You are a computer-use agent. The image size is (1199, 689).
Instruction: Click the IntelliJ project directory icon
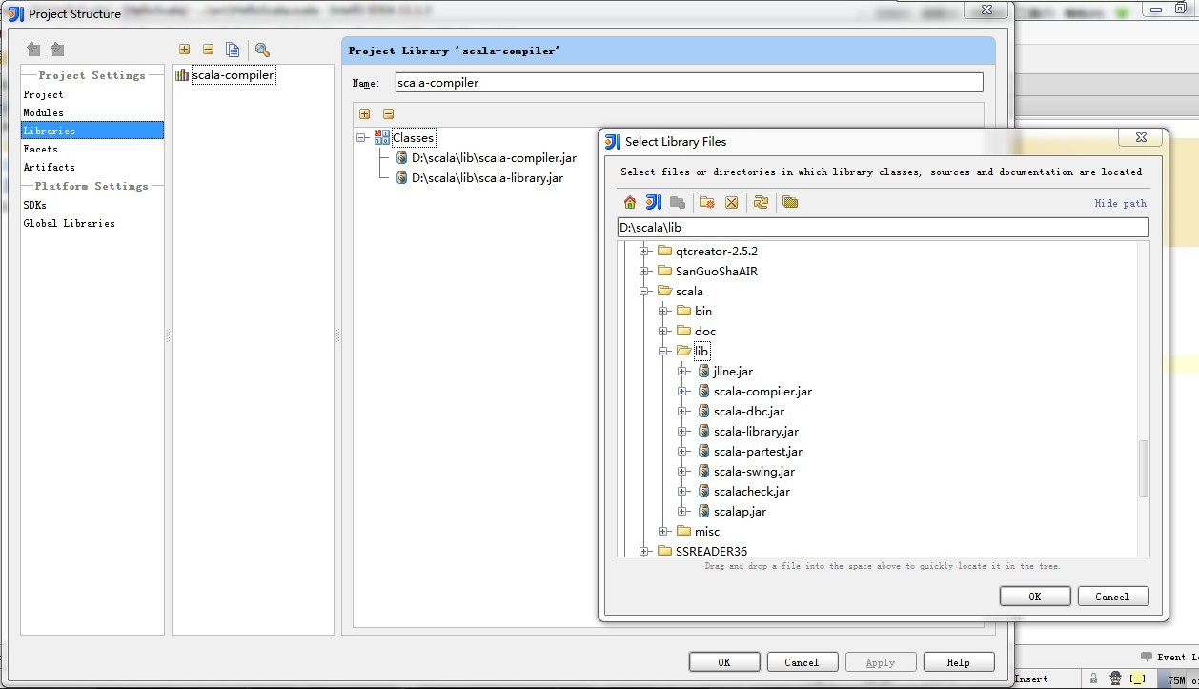pyautogui.click(x=653, y=202)
